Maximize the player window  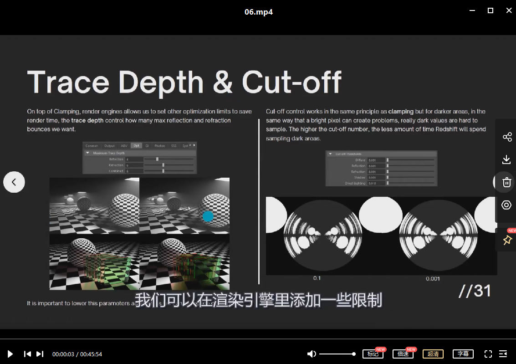(490, 10)
